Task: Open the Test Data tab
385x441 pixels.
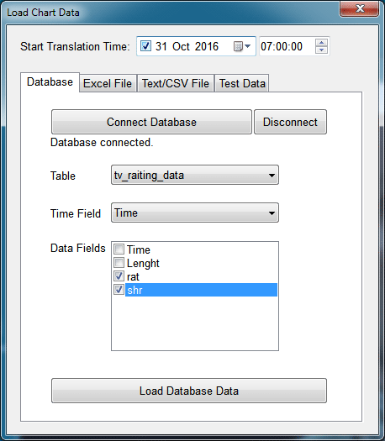Action: coord(242,83)
